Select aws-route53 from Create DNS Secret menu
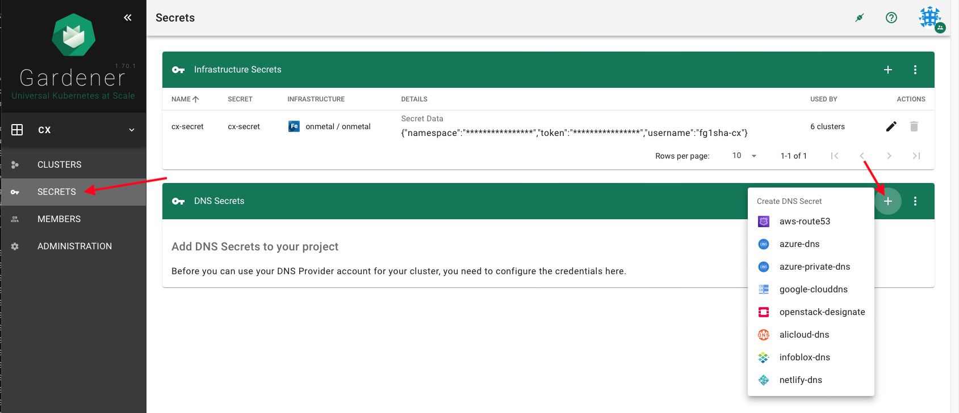 pyautogui.click(x=805, y=222)
